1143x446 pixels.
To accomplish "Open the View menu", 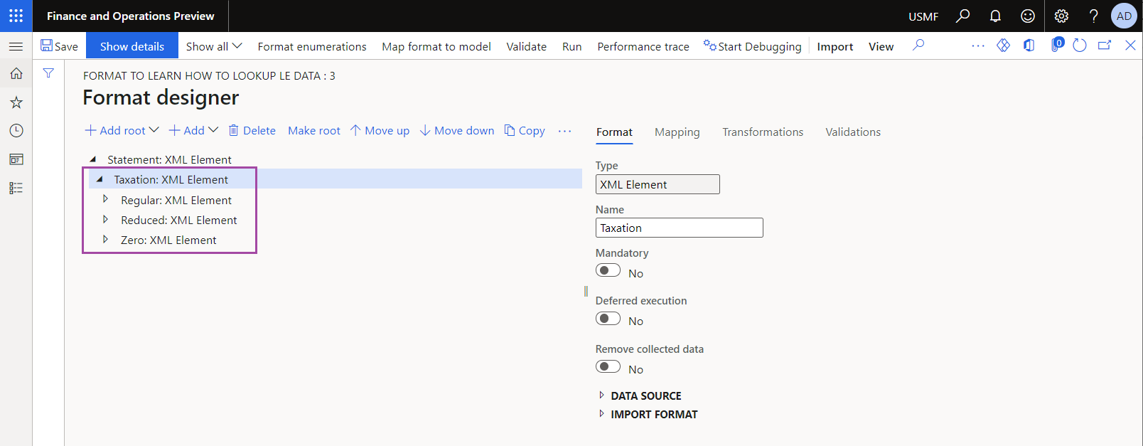I will (x=881, y=46).
